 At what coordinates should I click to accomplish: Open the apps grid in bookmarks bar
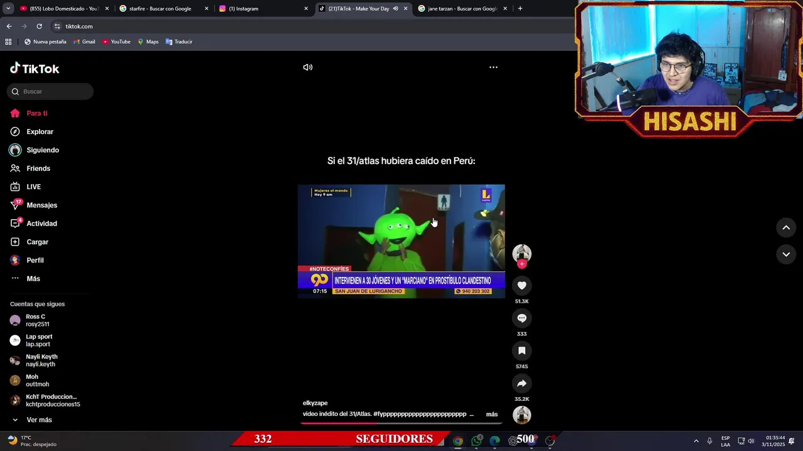click(8, 42)
